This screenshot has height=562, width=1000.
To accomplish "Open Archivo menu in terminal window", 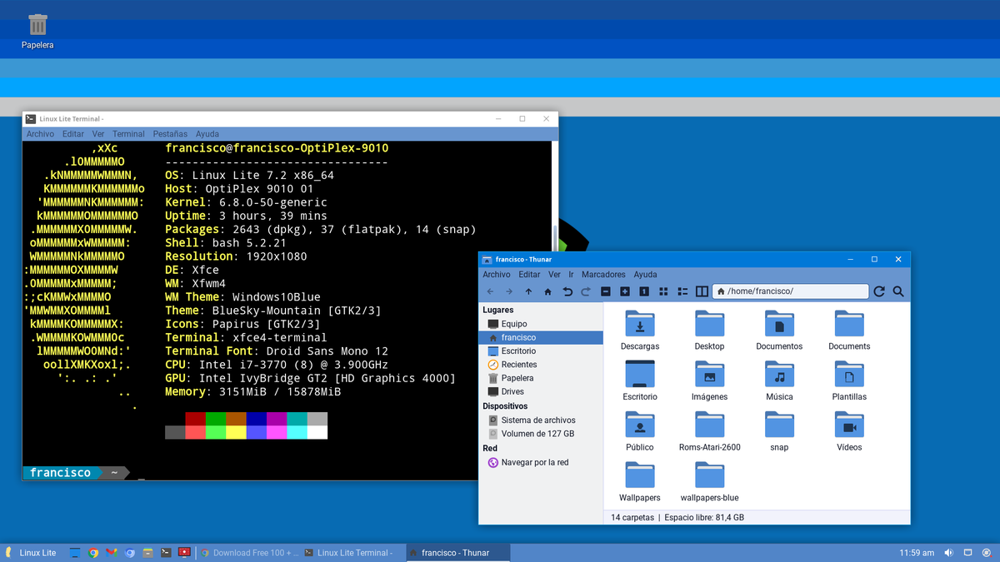I will [x=40, y=133].
